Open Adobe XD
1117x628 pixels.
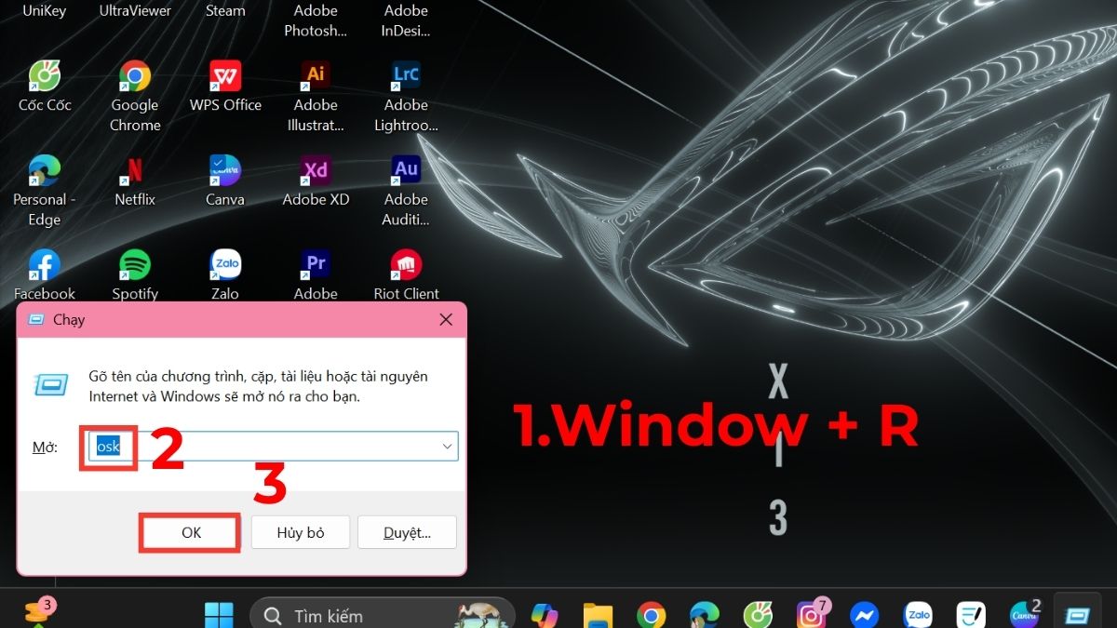[x=315, y=169]
